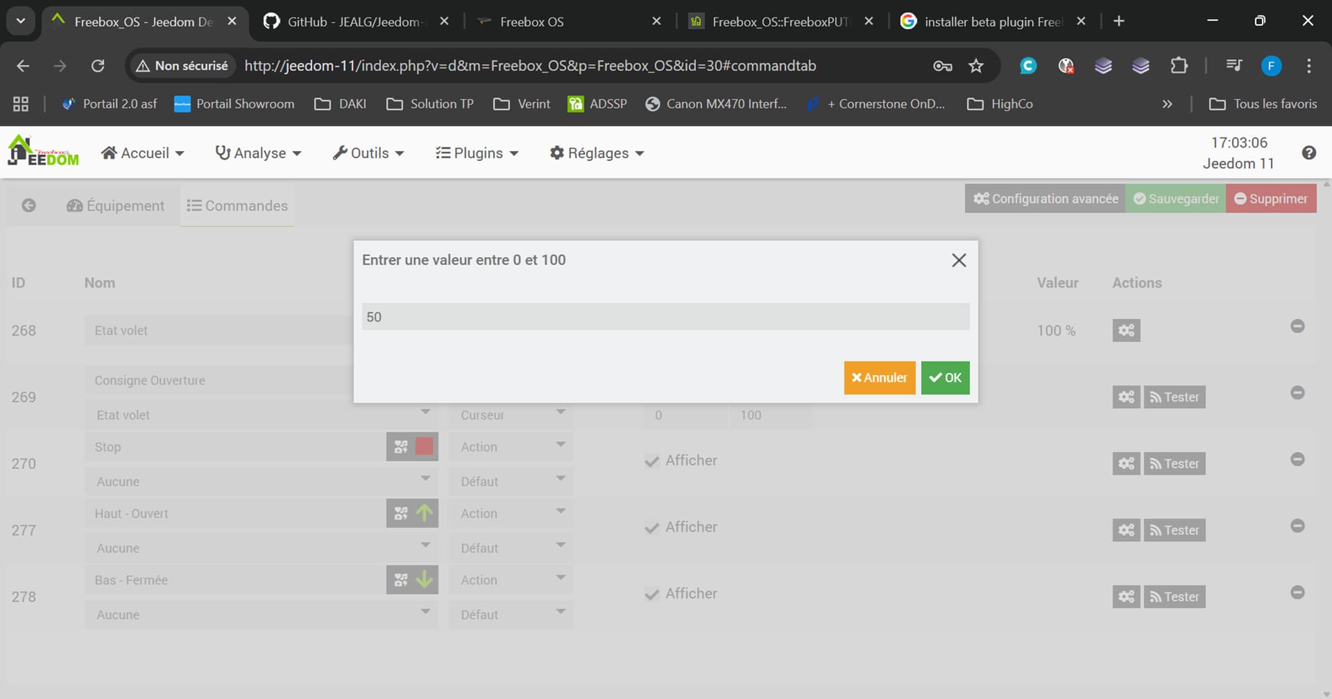Toggle Afficher checkbox for Bas - Fermée
This screenshot has width=1332, height=699.
(651, 594)
